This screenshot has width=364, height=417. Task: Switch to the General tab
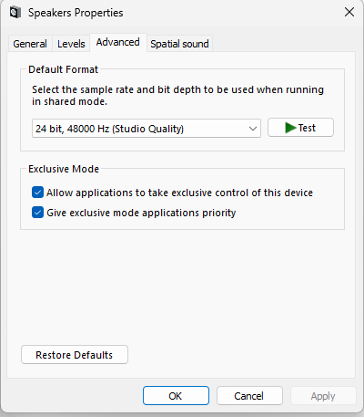pyautogui.click(x=30, y=44)
